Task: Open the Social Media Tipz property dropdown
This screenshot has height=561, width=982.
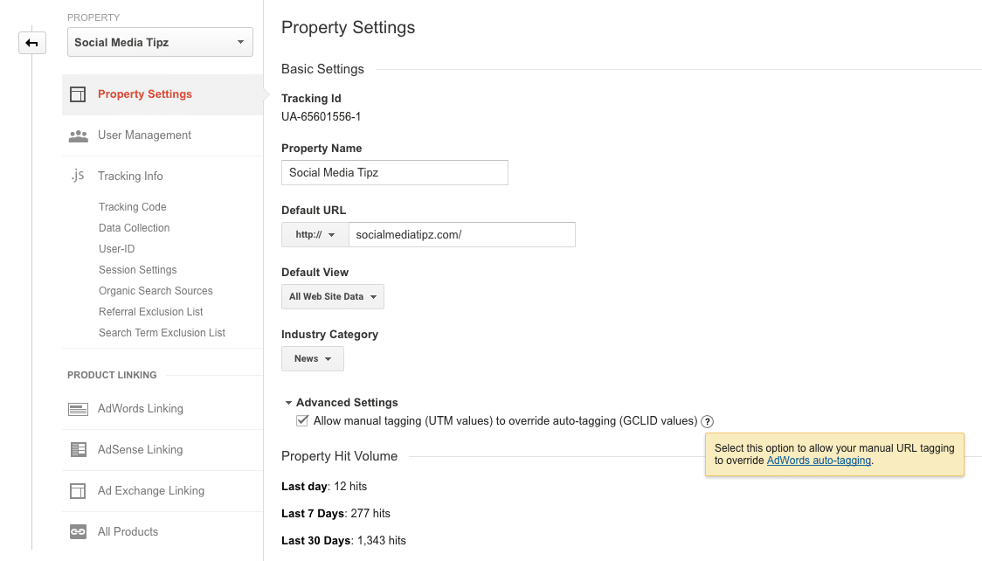Action: [161, 43]
